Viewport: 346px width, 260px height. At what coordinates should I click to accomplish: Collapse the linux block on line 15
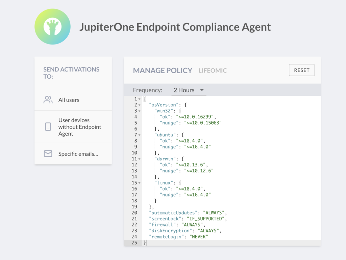coord(140,183)
